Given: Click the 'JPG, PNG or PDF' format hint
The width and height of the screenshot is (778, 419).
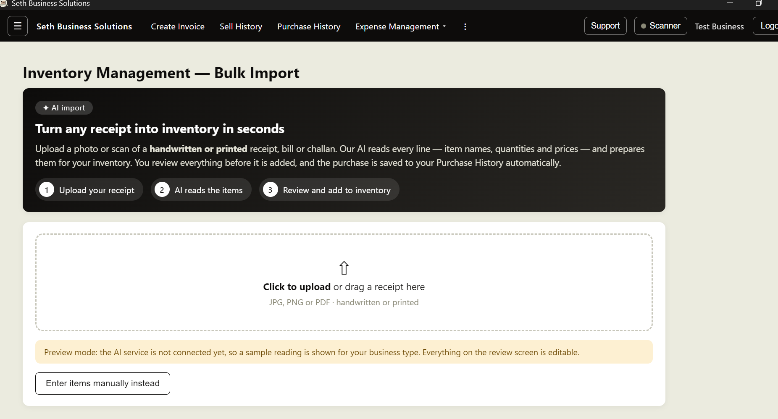Looking at the screenshot, I should tap(344, 302).
